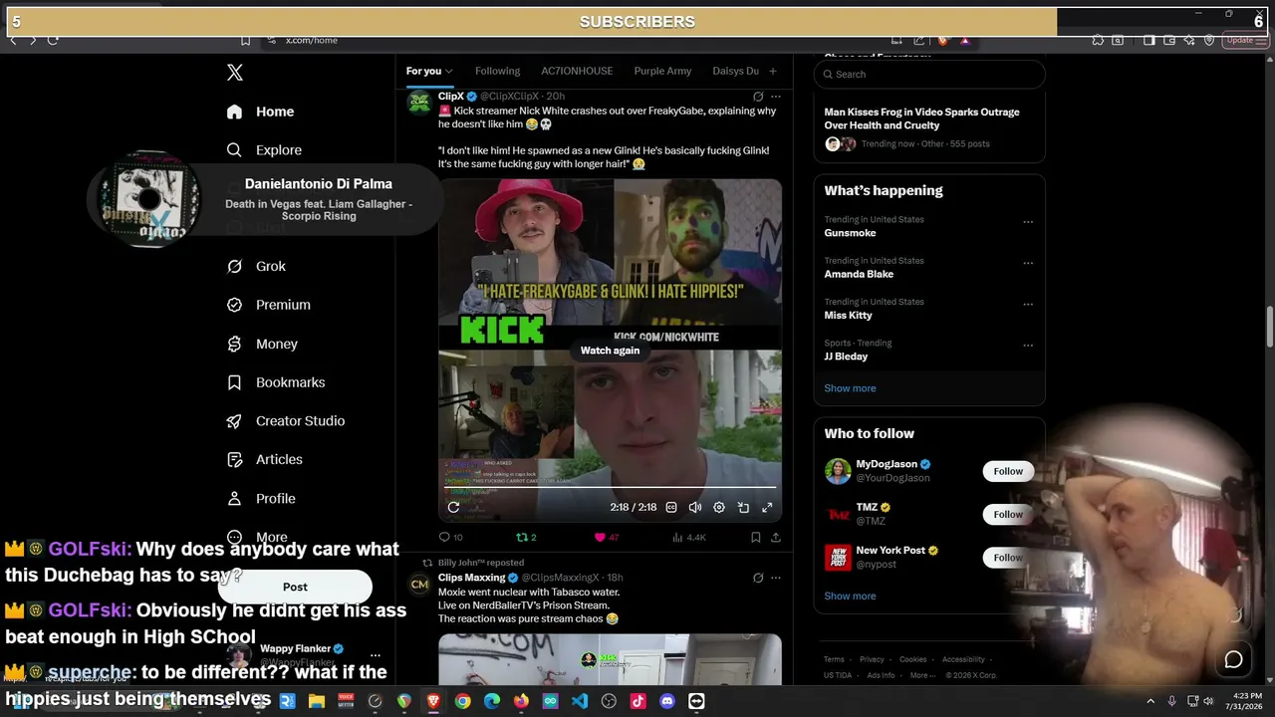Open options for the Miss Kitty trend
The image size is (1275, 717).
1028,304
